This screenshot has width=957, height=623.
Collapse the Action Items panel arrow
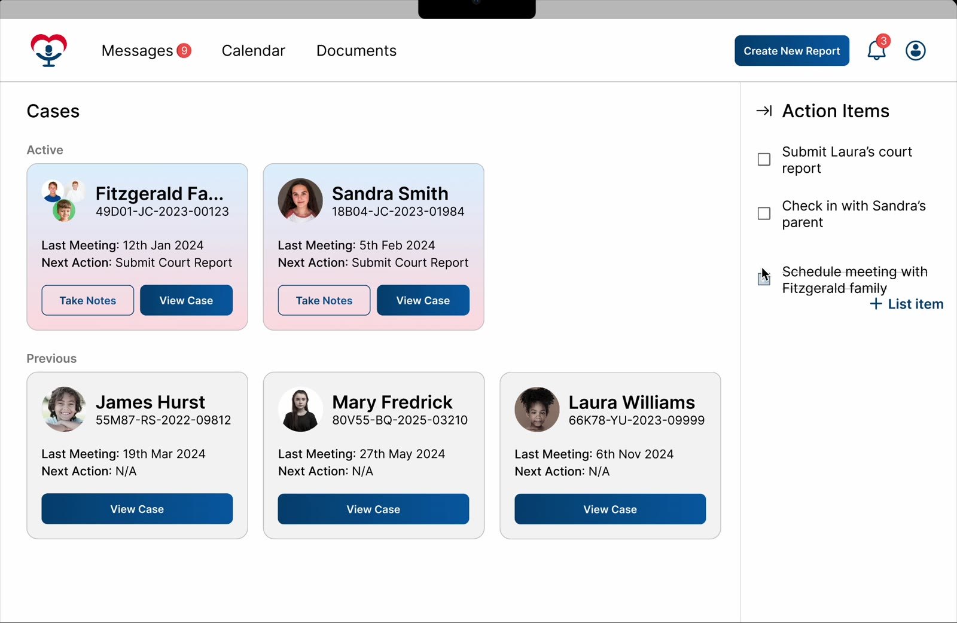pyautogui.click(x=764, y=111)
